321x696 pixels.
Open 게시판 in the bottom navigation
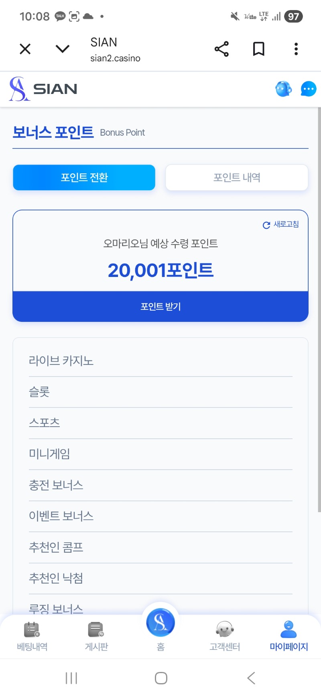coord(96,635)
